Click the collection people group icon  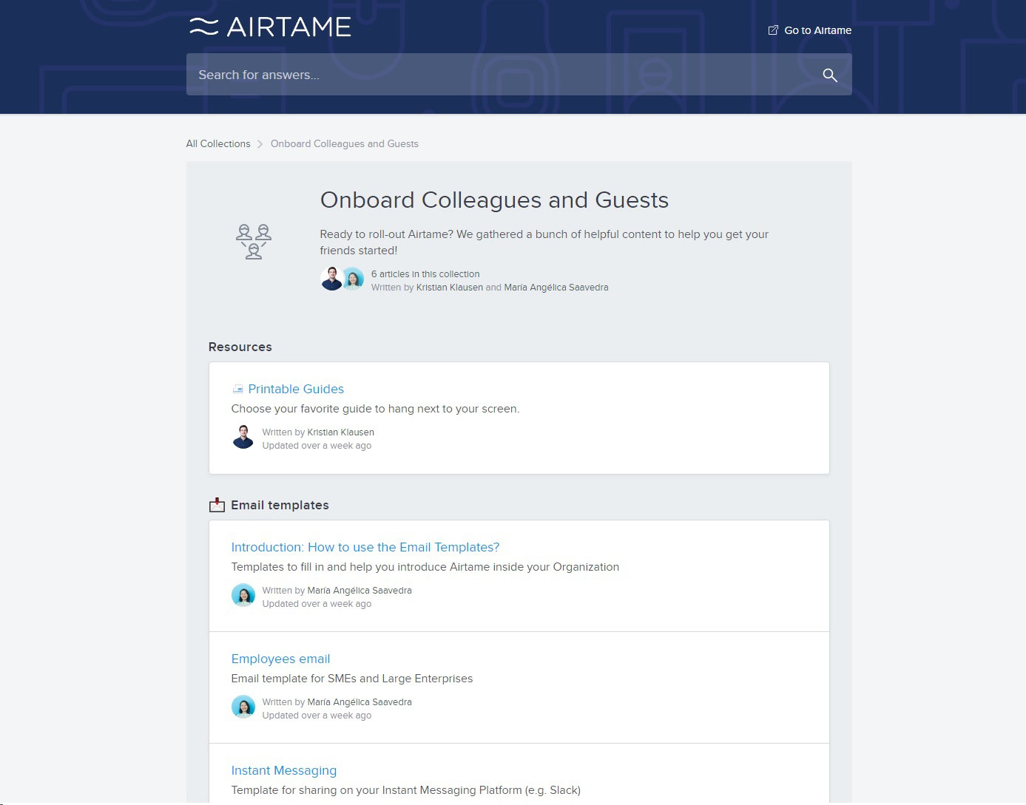[254, 242]
